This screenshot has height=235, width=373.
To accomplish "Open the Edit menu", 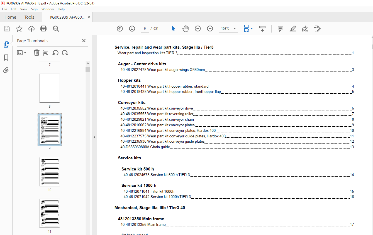I will pos(14,9).
